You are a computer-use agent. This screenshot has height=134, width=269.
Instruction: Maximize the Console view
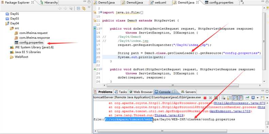coord(267,91)
